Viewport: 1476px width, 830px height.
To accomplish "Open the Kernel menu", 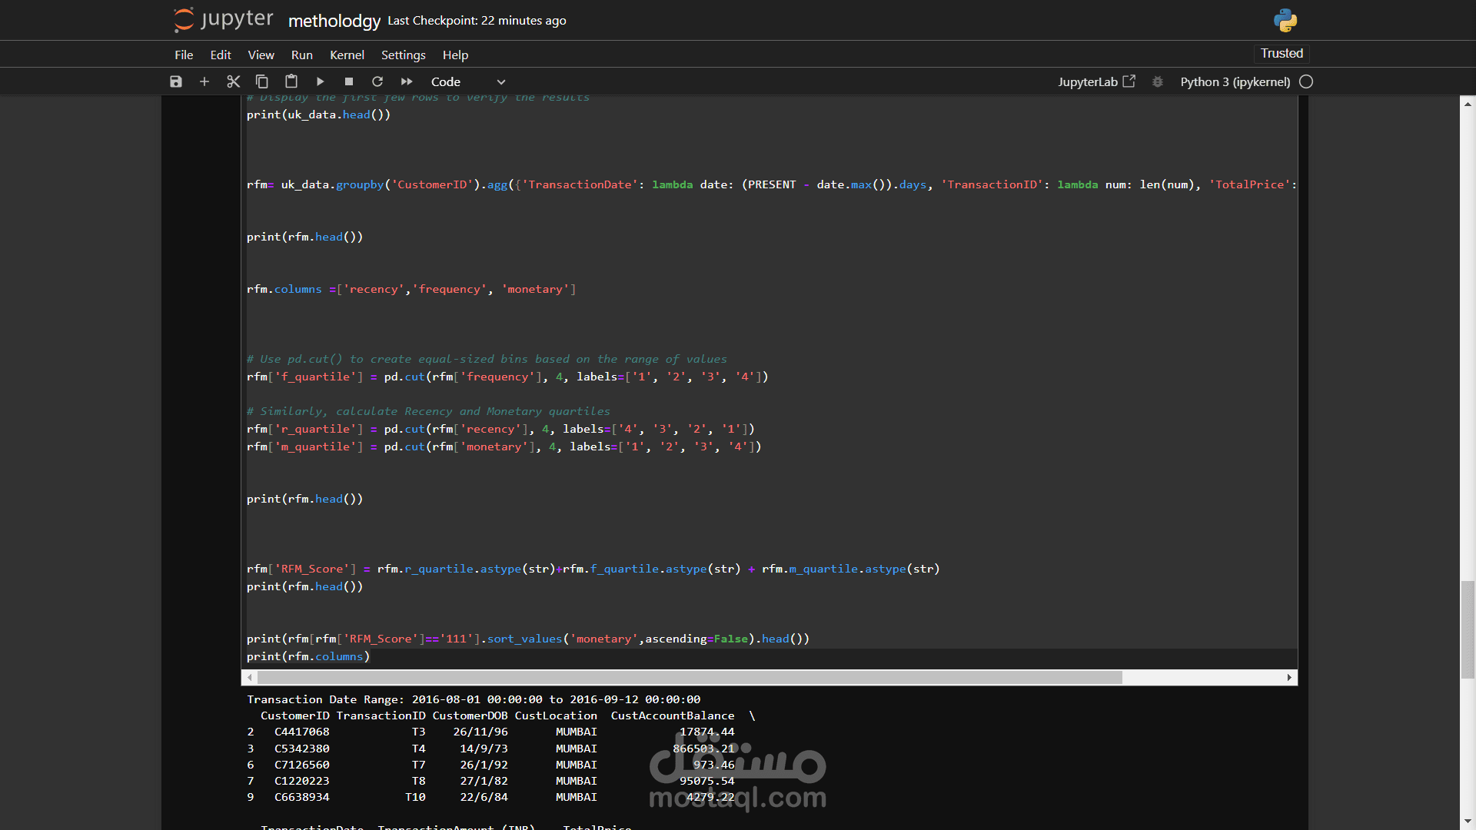I will coord(347,55).
